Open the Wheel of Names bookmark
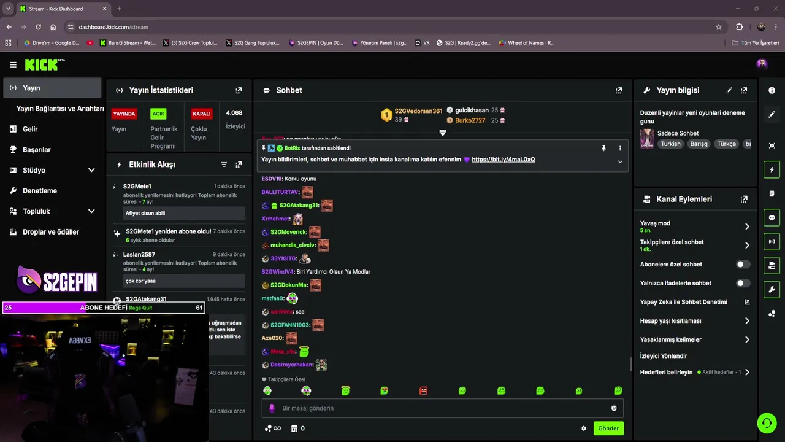Viewport: 785px width, 442px height. pos(526,43)
